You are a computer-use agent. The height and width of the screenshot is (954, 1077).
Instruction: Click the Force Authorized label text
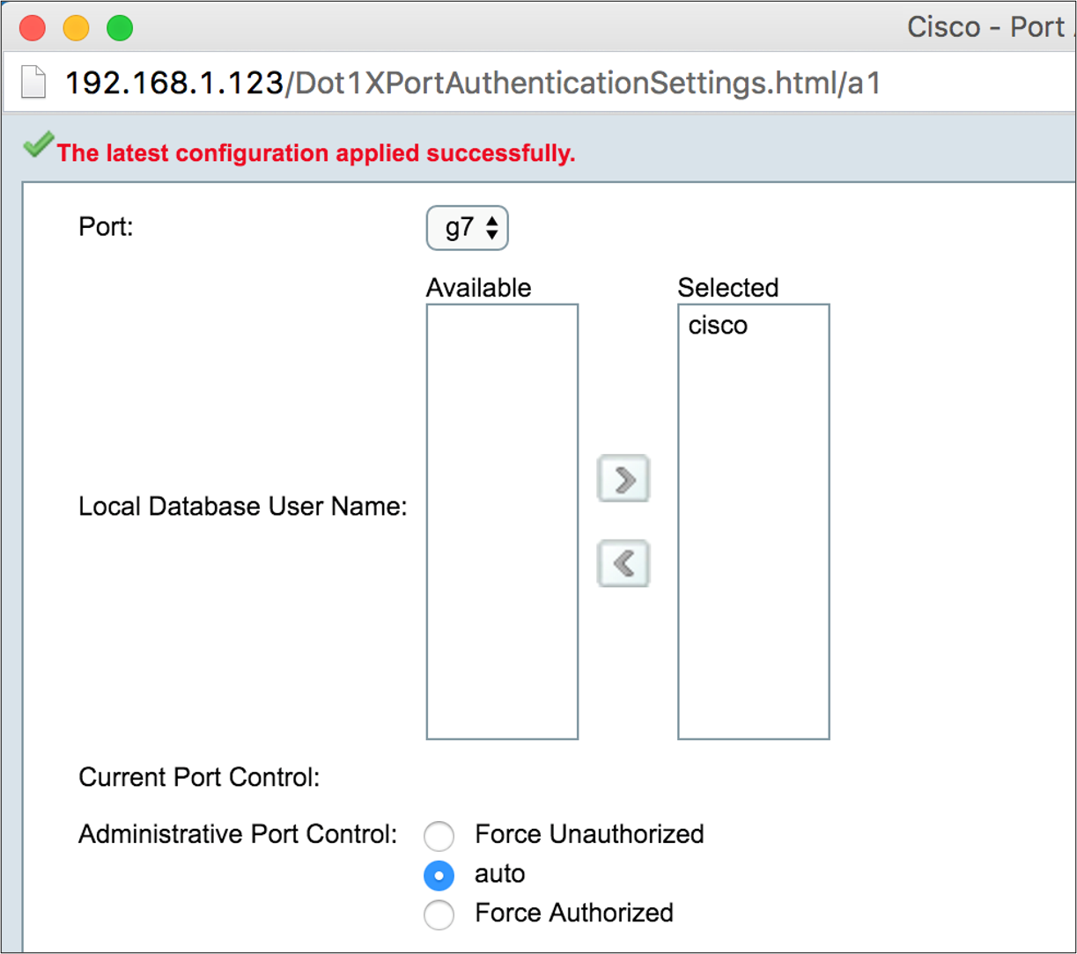tap(574, 913)
